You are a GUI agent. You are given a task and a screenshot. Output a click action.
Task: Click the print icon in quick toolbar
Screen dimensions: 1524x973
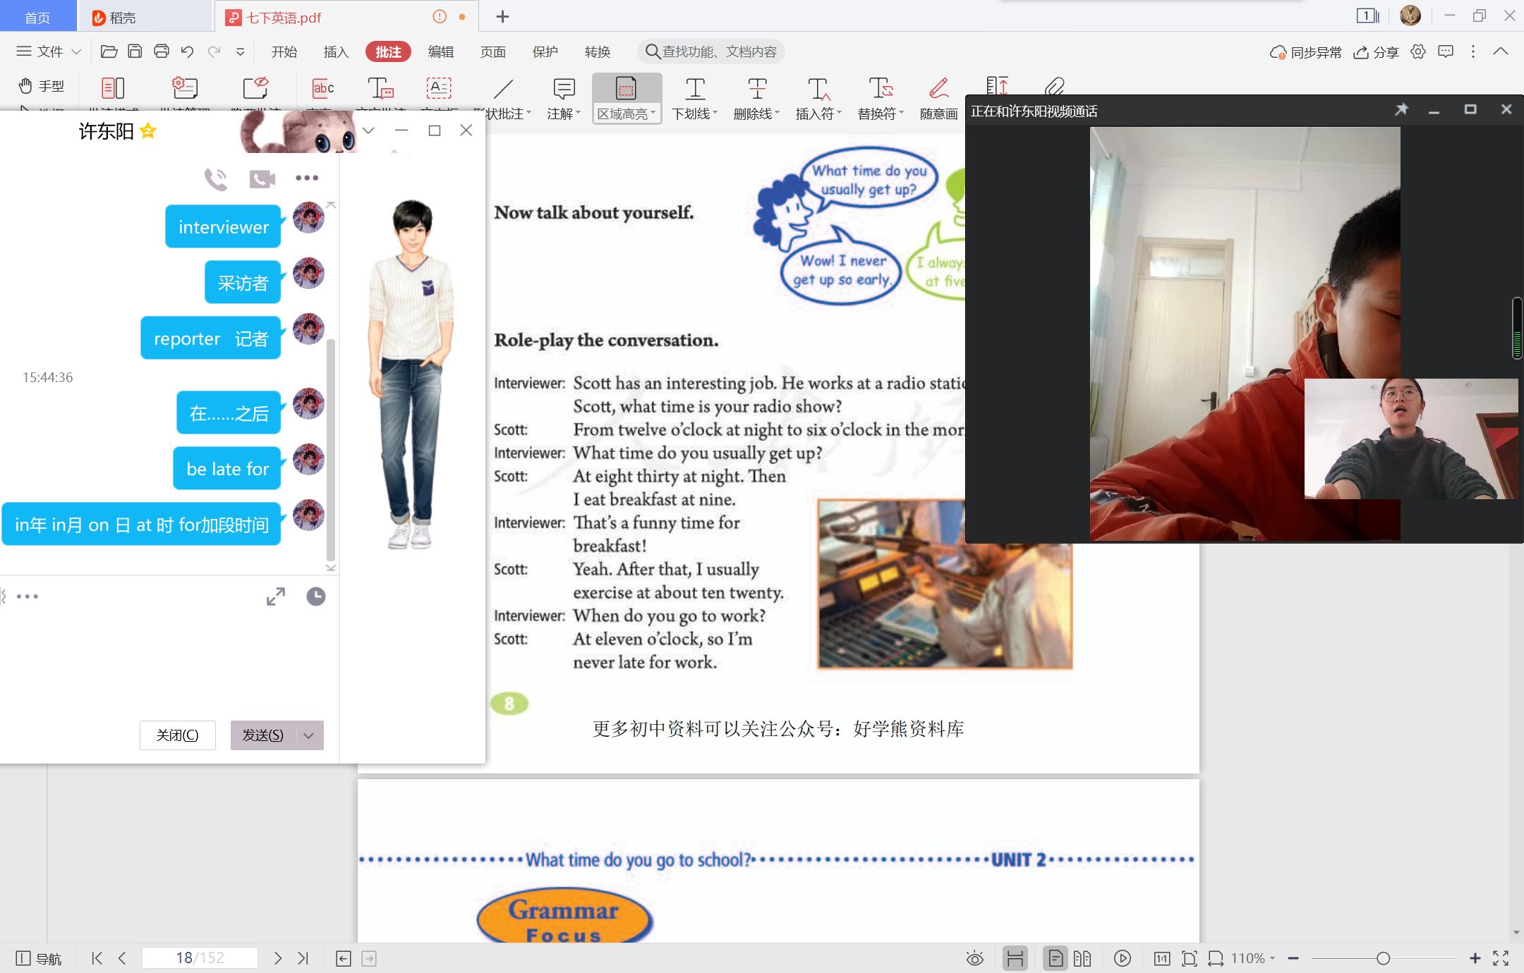click(x=162, y=51)
